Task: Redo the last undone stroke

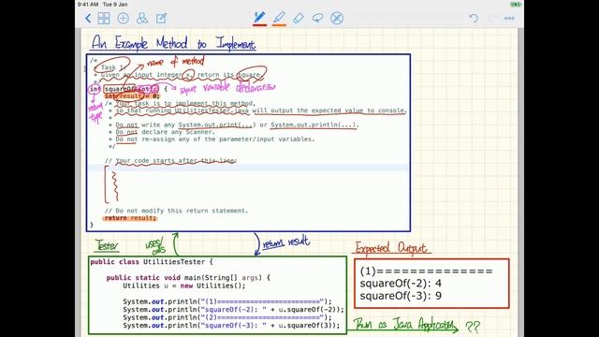Action: (x=493, y=18)
